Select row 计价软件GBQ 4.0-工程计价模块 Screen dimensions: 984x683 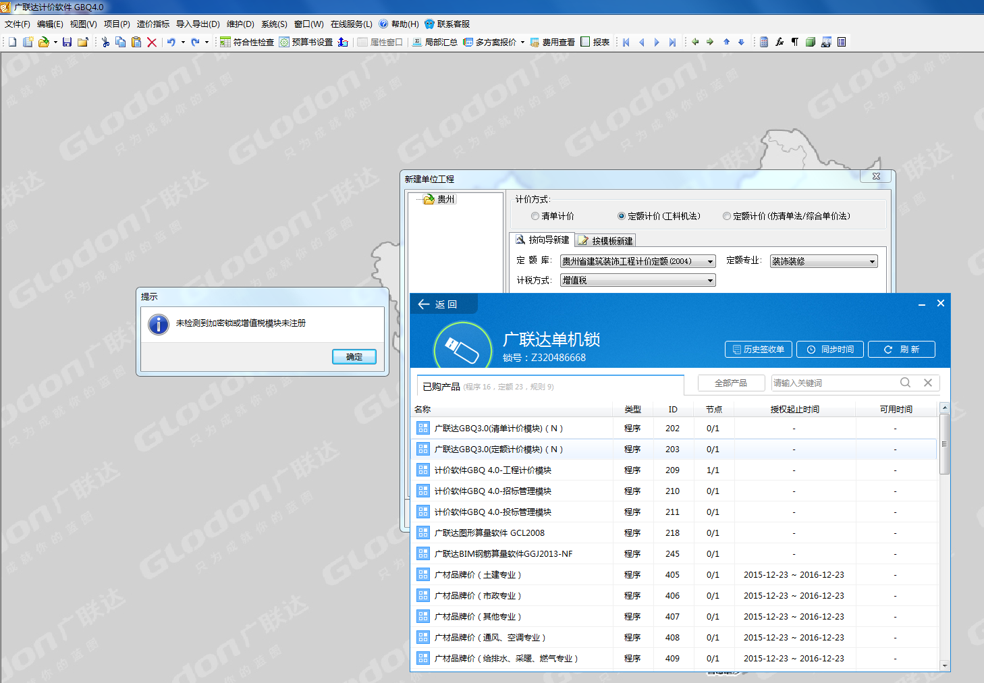point(674,470)
